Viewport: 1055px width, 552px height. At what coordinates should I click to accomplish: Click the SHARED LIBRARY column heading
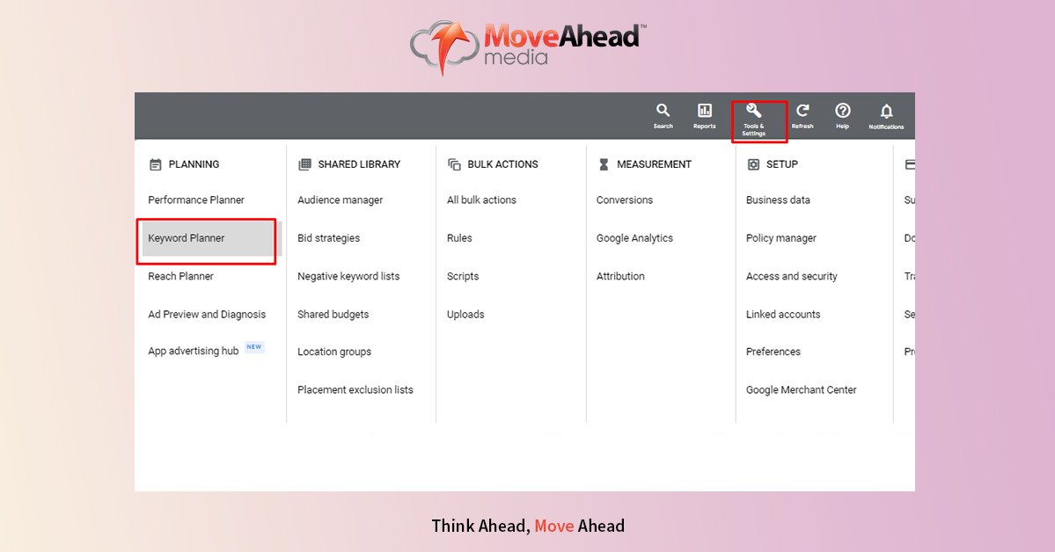359,164
